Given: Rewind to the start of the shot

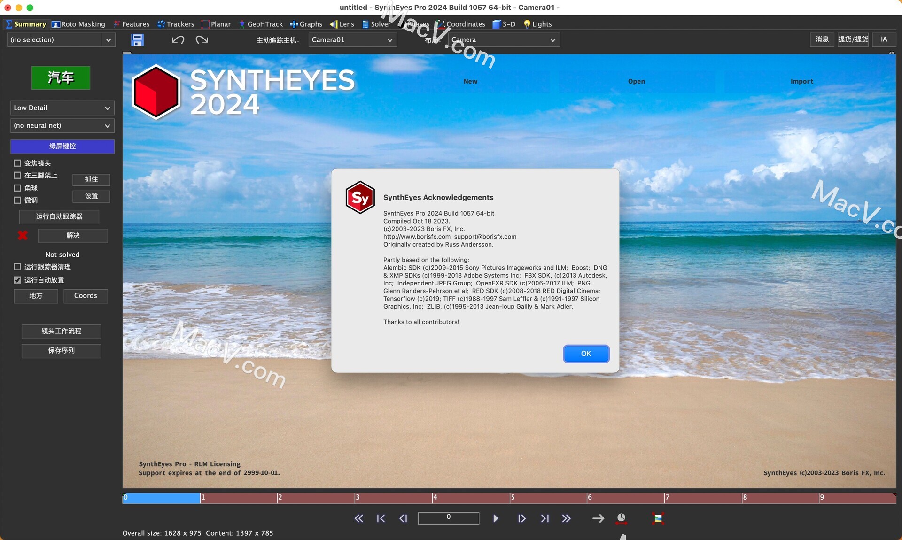Looking at the screenshot, I should point(358,518).
